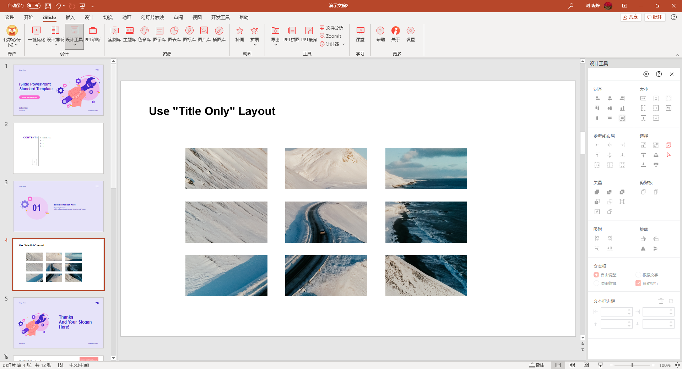Click the align right icon in 对齐 section
Screen dimensions: 682x369
click(622, 98)
